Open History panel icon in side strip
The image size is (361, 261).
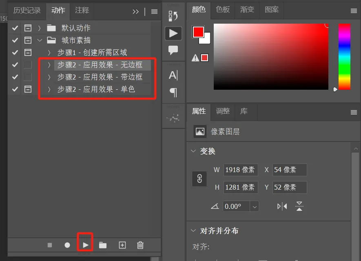tap(173, 16)
